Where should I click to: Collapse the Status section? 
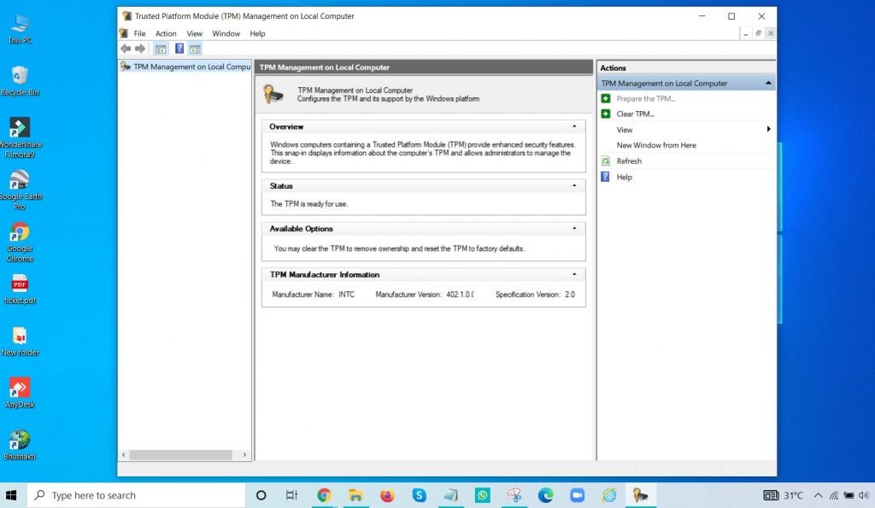pos(574,185)
